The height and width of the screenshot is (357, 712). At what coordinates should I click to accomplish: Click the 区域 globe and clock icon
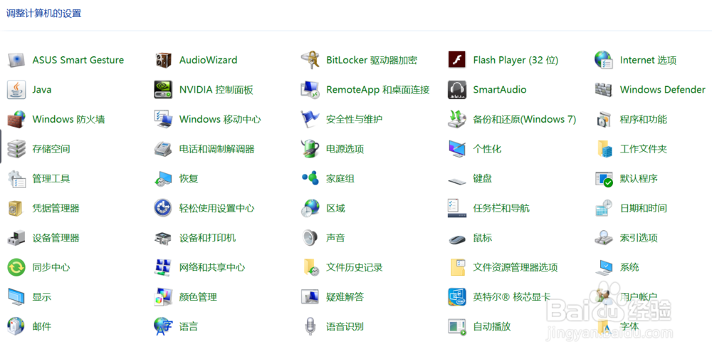[x=310, y=208]
